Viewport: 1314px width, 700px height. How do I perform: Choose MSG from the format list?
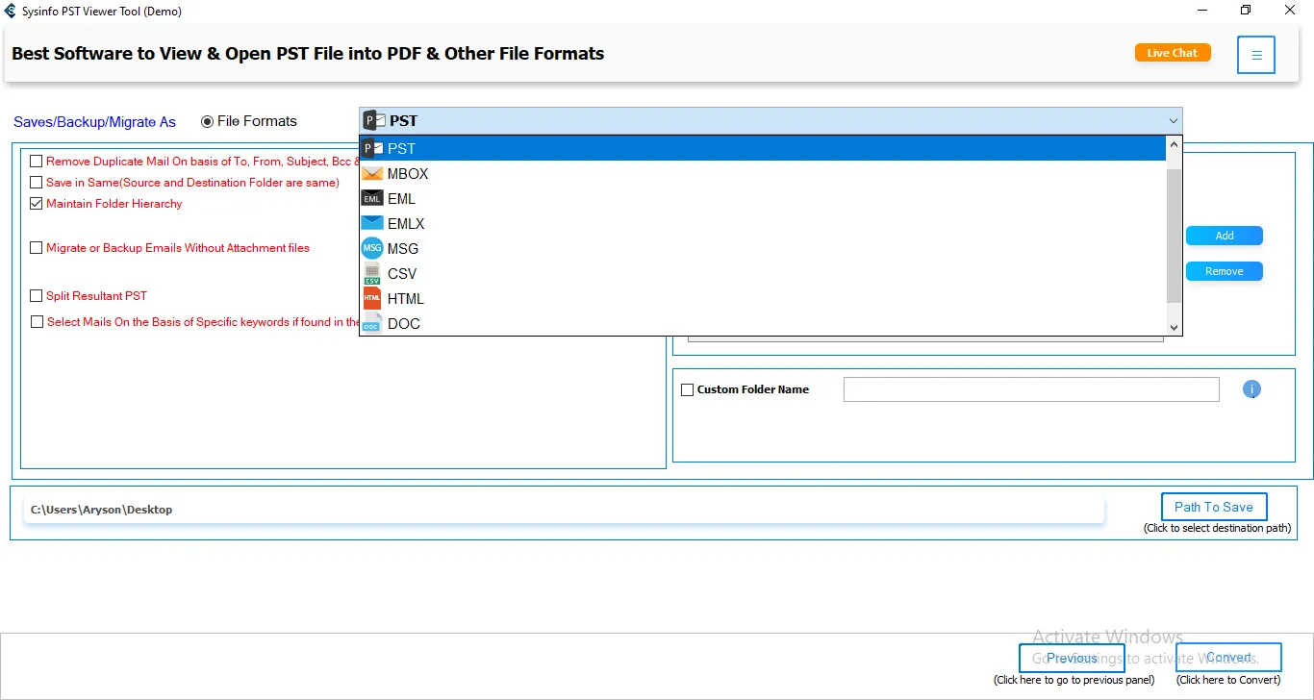pyautogui.click(x=762, y=249)
